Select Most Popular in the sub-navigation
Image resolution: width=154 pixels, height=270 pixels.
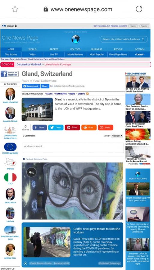click(97, 54)
